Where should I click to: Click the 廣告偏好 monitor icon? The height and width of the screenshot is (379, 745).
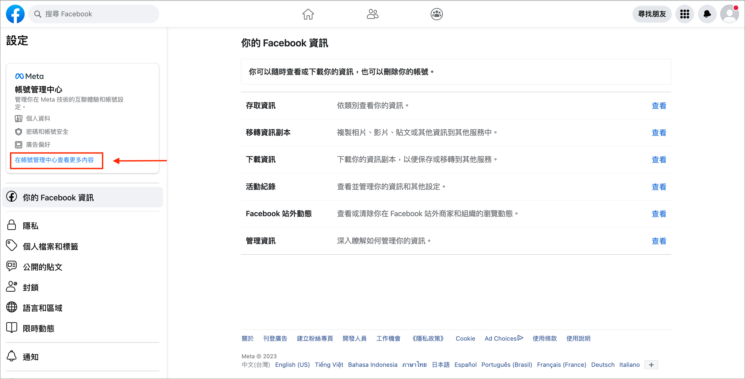click(x=18, y=145)
